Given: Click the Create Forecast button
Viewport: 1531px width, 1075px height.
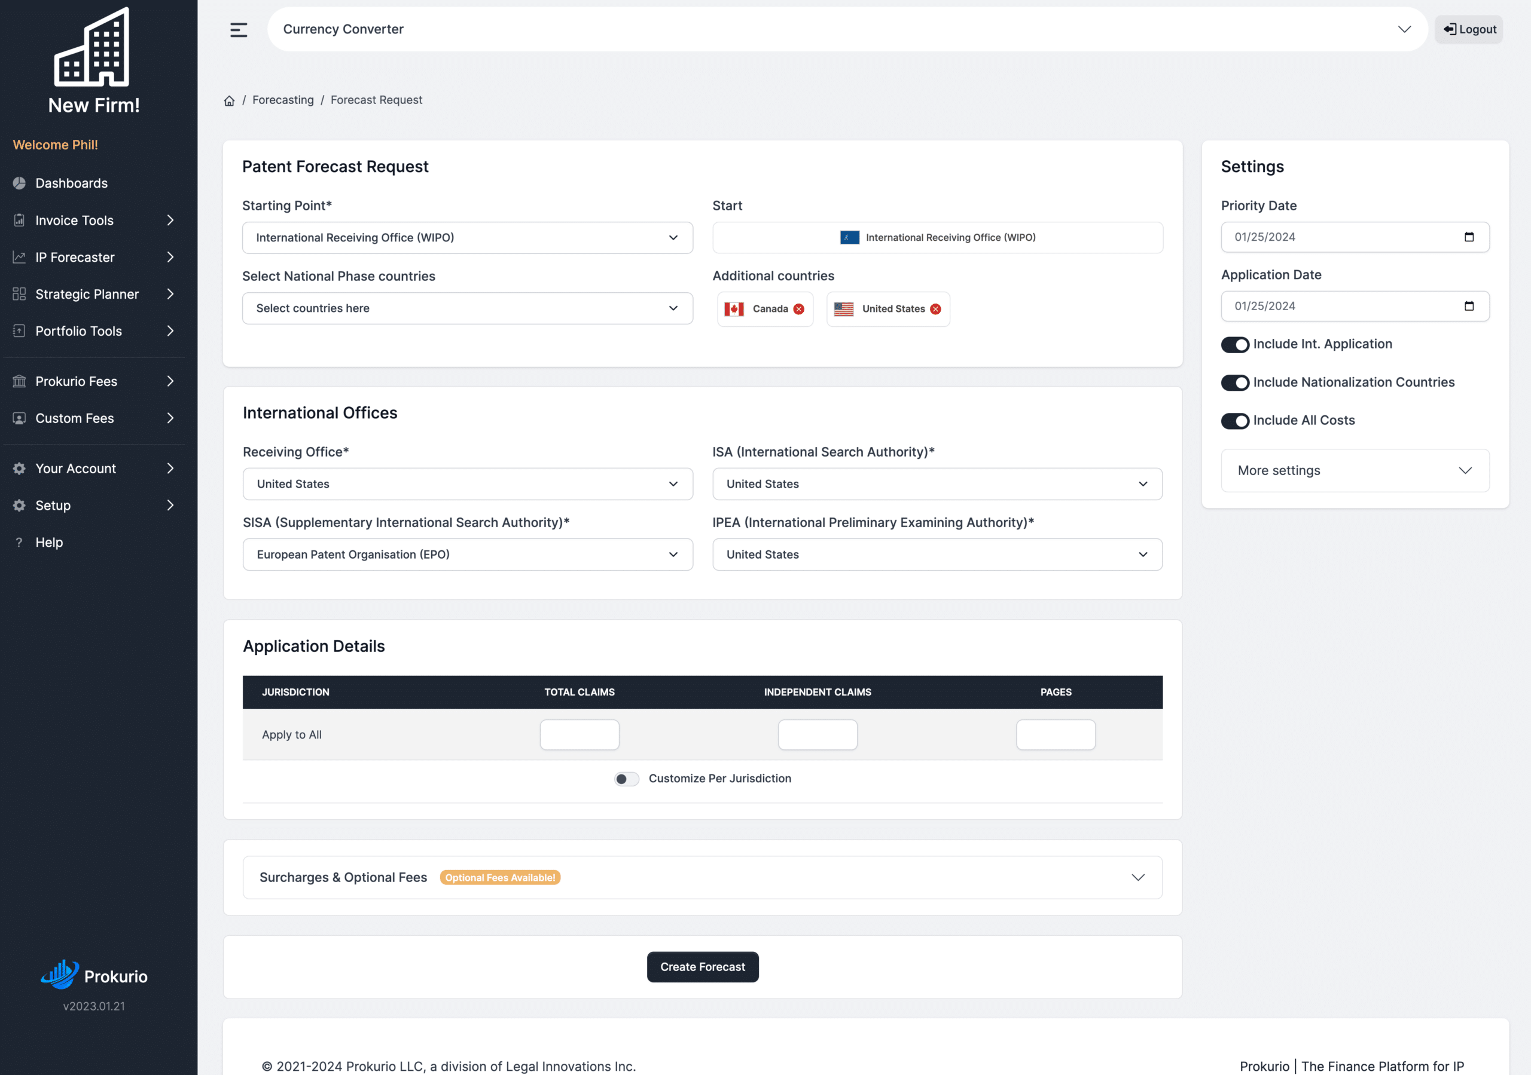Looking at the screenshot, I should [702, 967].
